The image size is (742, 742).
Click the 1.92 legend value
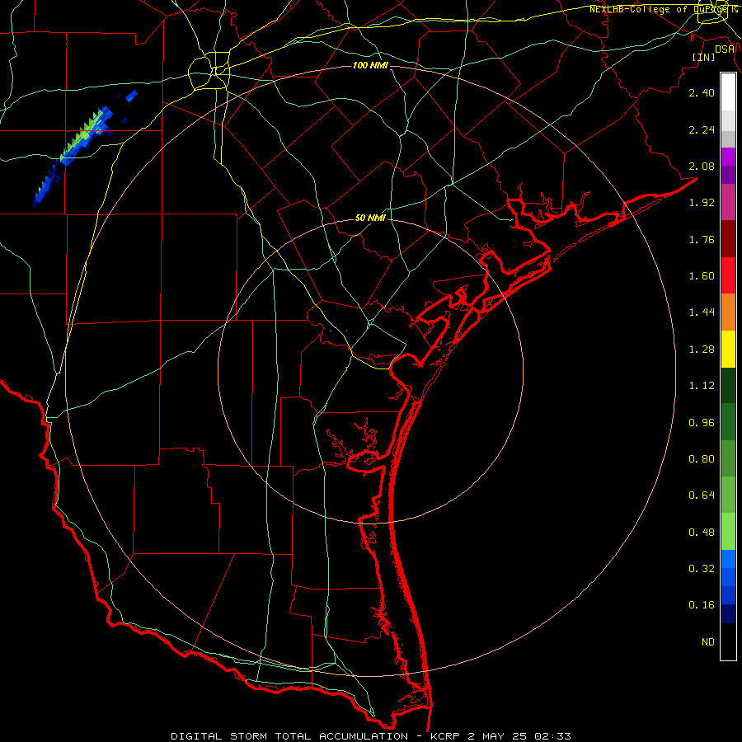click(702, 203)
